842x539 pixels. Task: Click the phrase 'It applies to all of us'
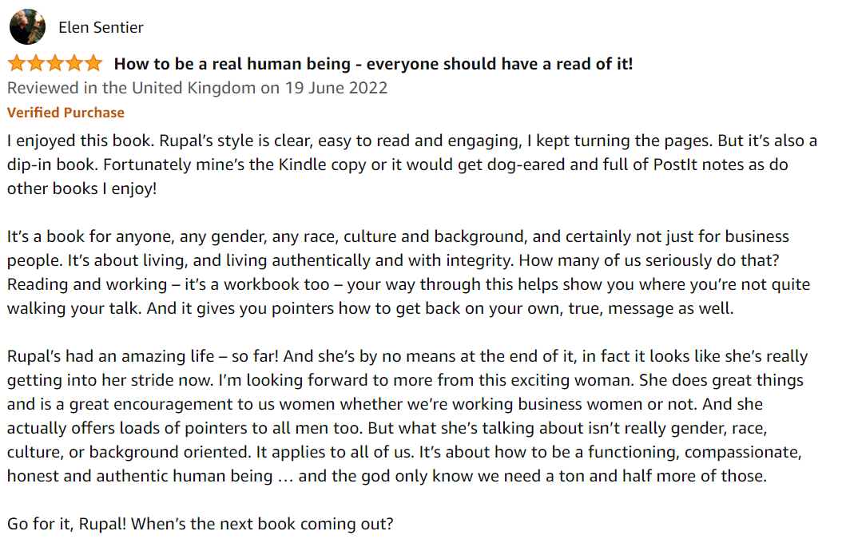[334, 452]
